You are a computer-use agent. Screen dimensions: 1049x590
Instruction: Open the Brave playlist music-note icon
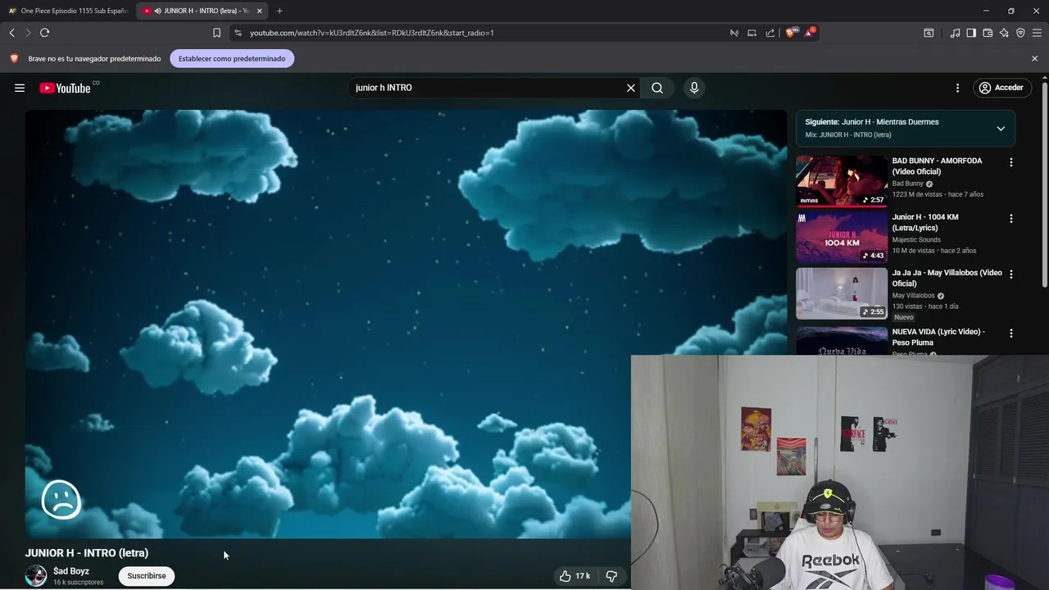955,33
